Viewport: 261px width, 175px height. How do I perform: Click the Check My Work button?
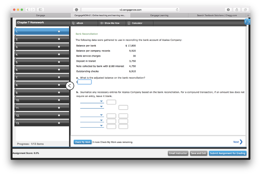[83, 142]
